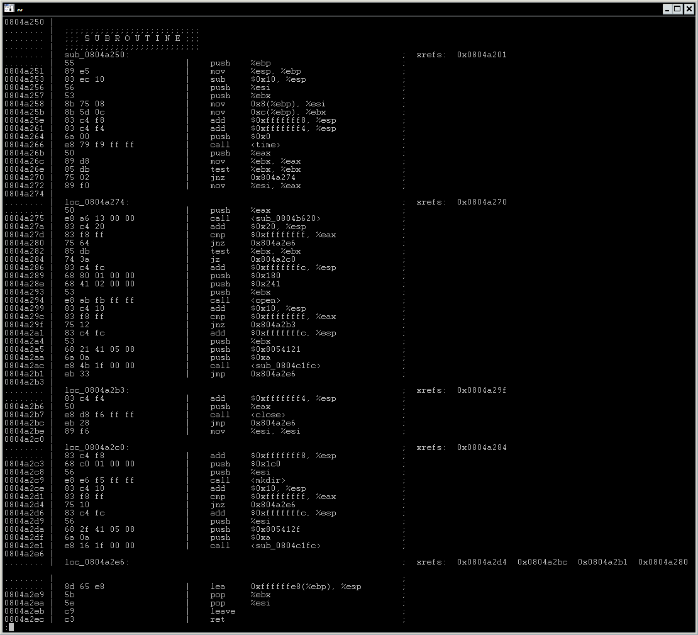Click the sub_0804a250 subroutine label
The image size is (698, 635).
pyautogui.click(x=97, y=55)
